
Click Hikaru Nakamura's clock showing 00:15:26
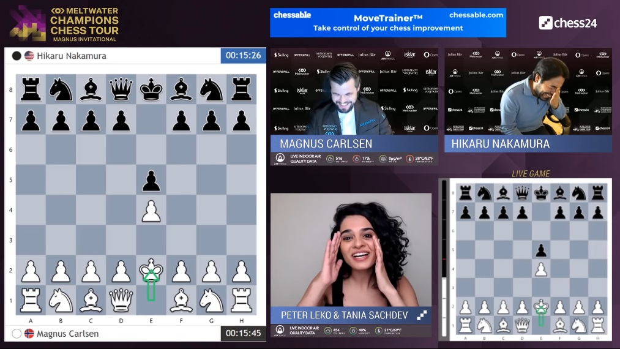click(243, 56)
